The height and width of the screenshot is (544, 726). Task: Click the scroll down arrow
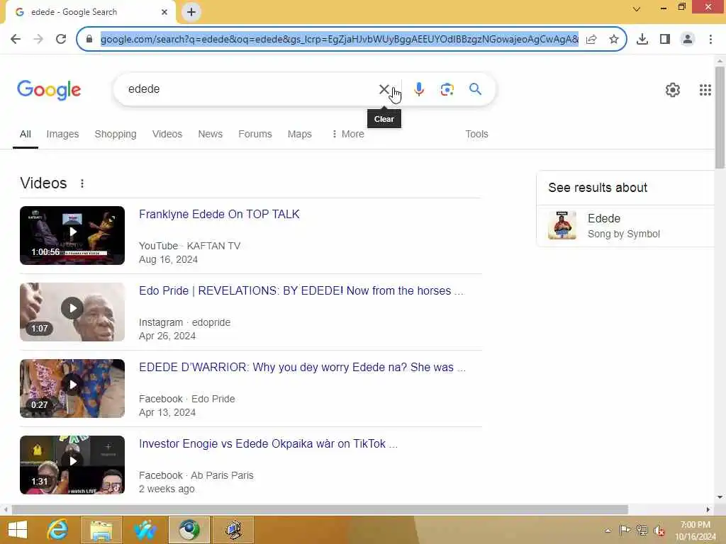pos(720,497)
